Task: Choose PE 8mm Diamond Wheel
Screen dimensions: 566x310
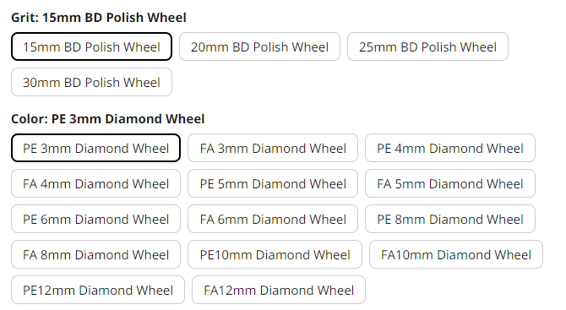Action: pyautogui.click(x=450, y=219)
